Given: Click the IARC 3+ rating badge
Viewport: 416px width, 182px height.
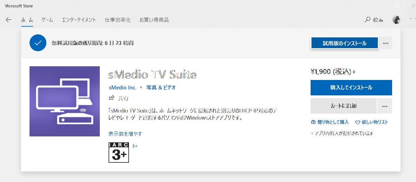Looking at the screenshot, I should (x=119, y=153).
